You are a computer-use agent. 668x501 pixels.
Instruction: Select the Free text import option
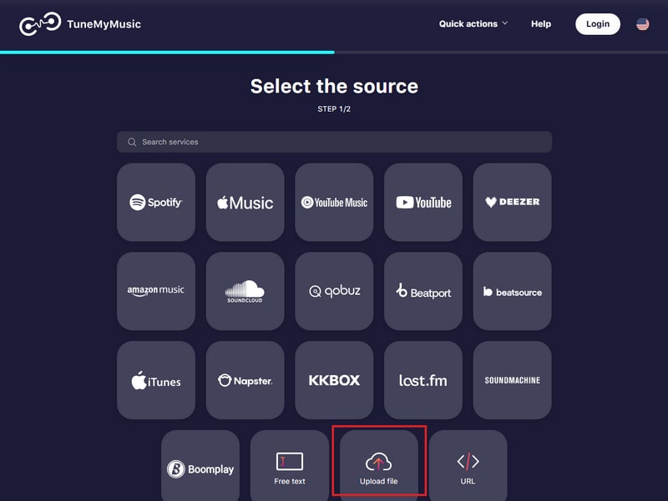pos(290,464)
